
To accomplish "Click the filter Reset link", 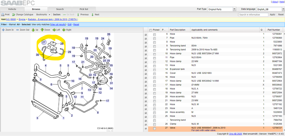I will point(76,24).
